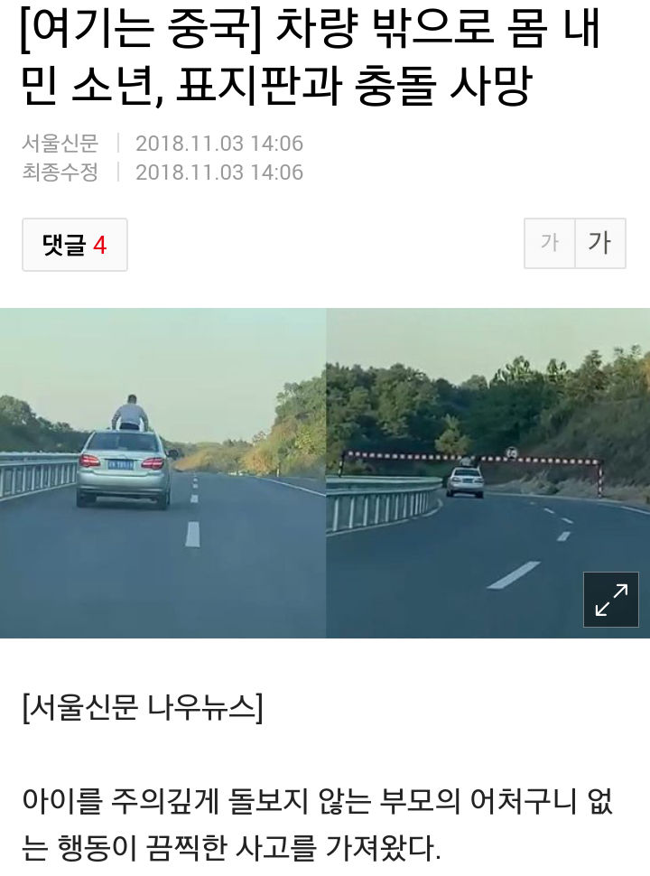Click the round speed sign above barrier
The width and height of the screenshot is (650, 876).
coord(511,452)
